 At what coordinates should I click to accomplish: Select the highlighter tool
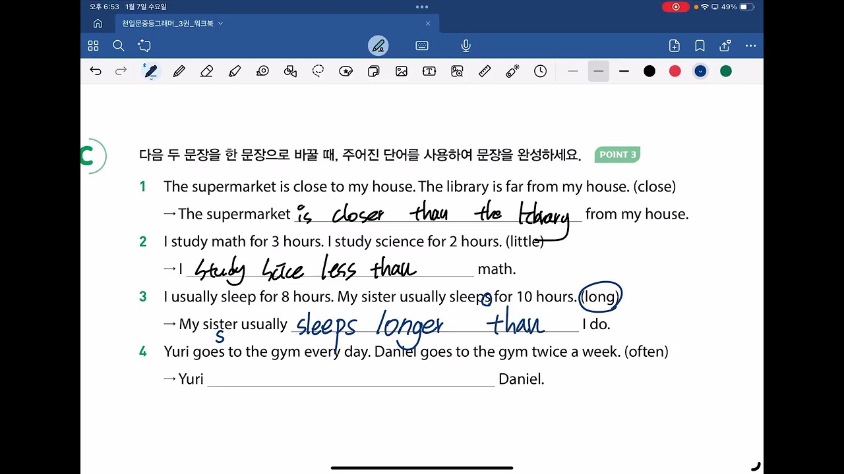point(235,71)
